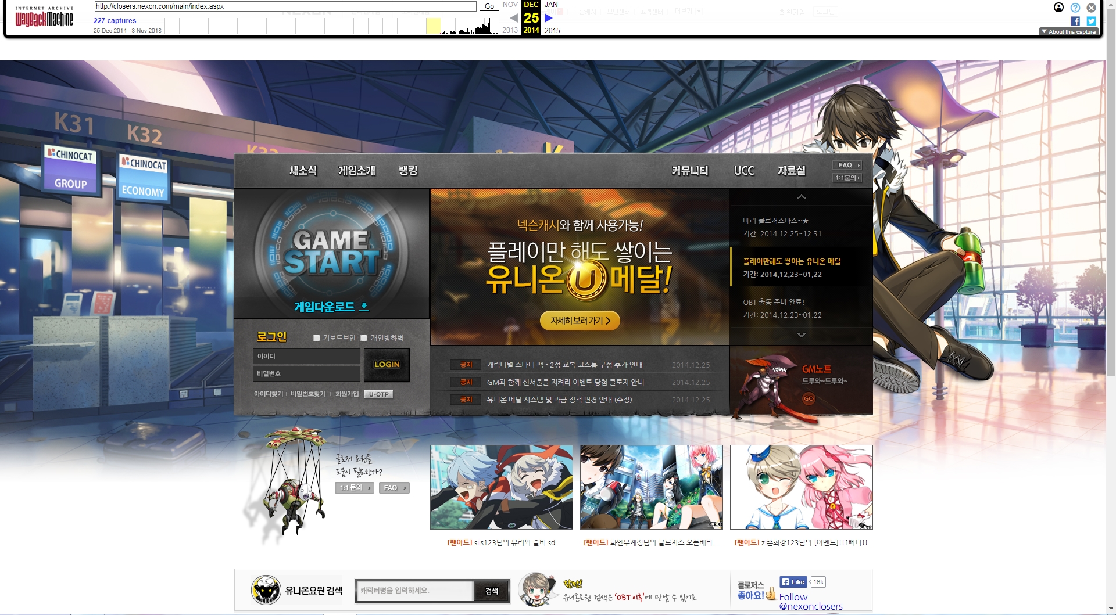This screenshot has width=1116, height=615.
Task: Open the 랭킹 menu
Action: click(x=408, y=171)
